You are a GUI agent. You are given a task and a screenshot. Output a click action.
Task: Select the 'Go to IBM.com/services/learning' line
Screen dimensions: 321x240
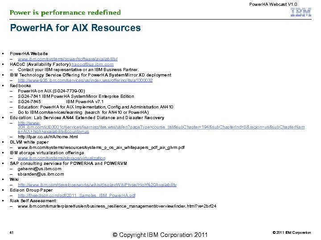83,112
